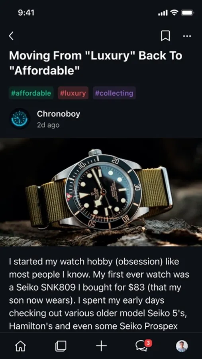Image resolution: width=202 pixels, height=359 pixels.
Task: Go to Home tab in bottom bar
Action: [20, 346]
